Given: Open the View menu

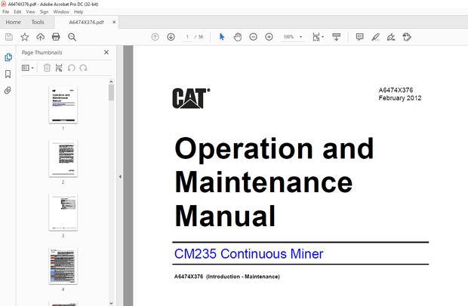Looking at the screenshot, I should [30, 12].
